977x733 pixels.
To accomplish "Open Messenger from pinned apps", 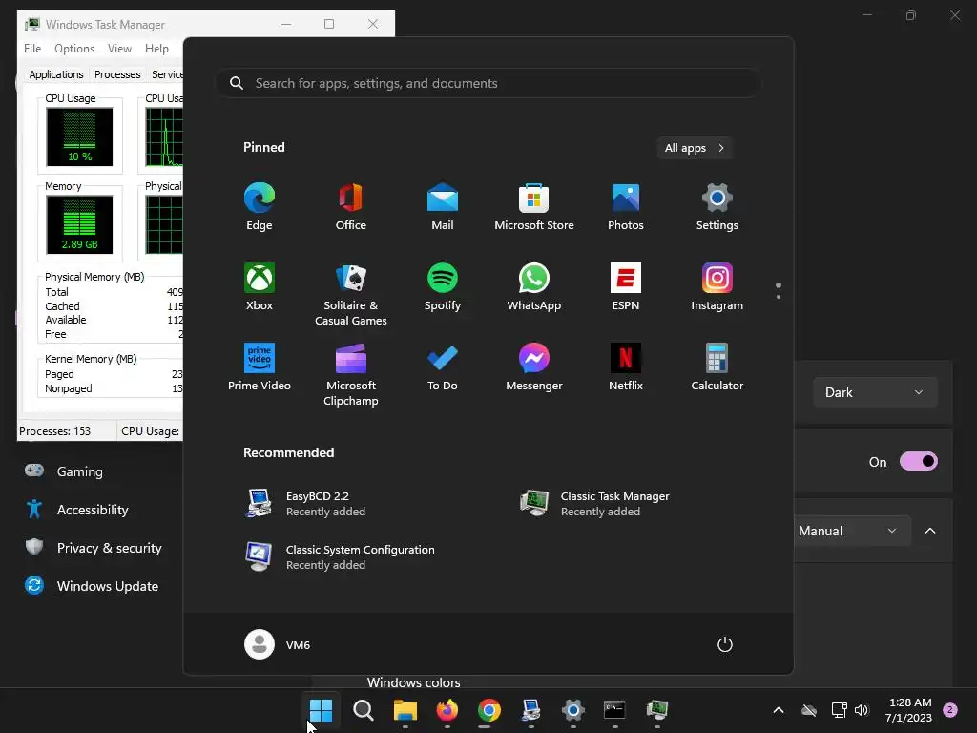I will 534,367.
